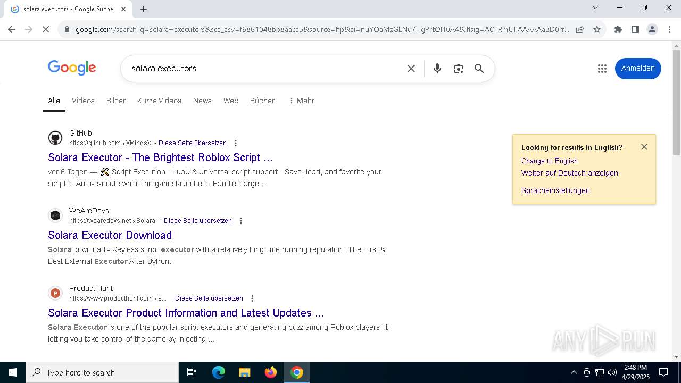Image resolution: width=681 pixels, height=383 pixels.
Task: Dismiss the English results popup
Action: [x=644, y=147]
